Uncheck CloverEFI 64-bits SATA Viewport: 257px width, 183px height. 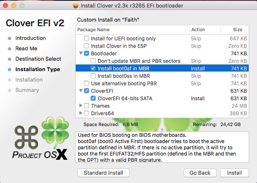click(x=93, y=98)
